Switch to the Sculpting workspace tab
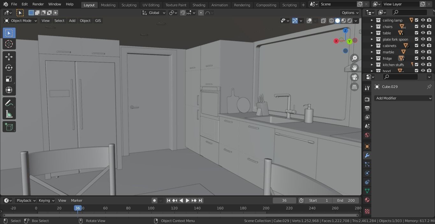 pyautogui.click(x=129, y=5)
